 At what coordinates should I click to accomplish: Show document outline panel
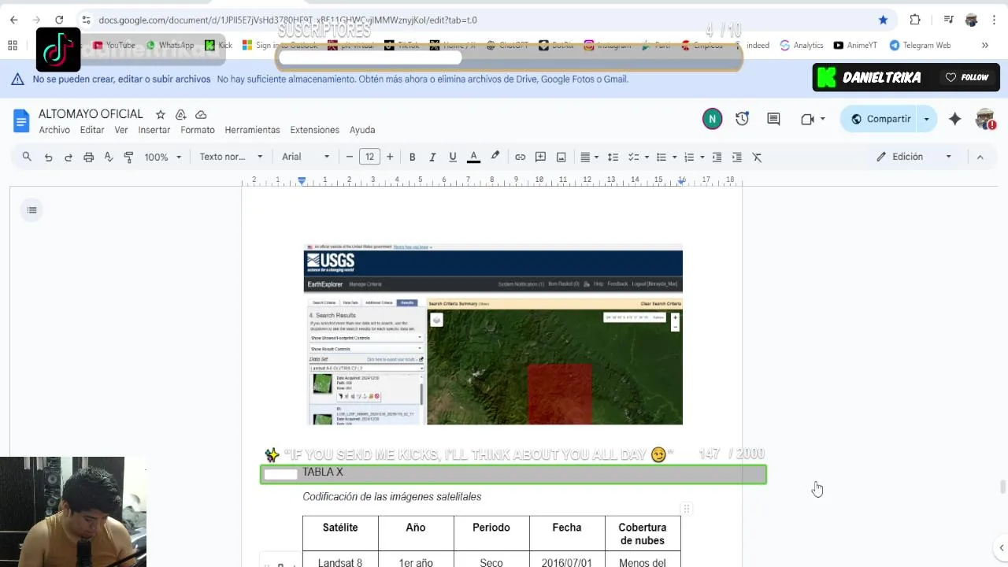(x=31, y=209)
